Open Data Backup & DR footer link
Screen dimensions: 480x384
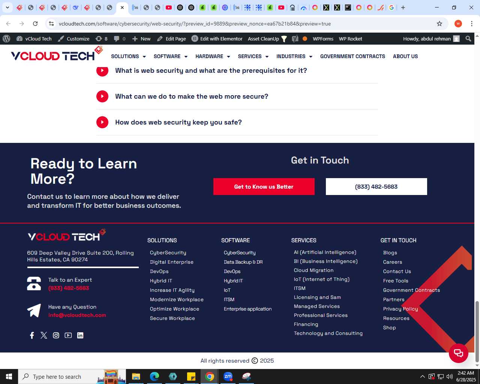click(x=243, y=262)
